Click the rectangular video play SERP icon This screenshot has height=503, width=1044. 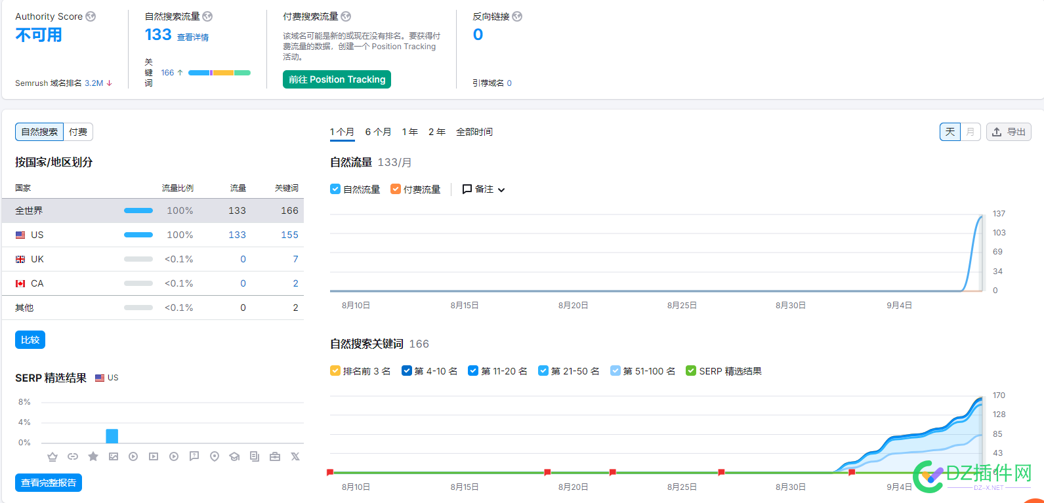pos(154,456)
